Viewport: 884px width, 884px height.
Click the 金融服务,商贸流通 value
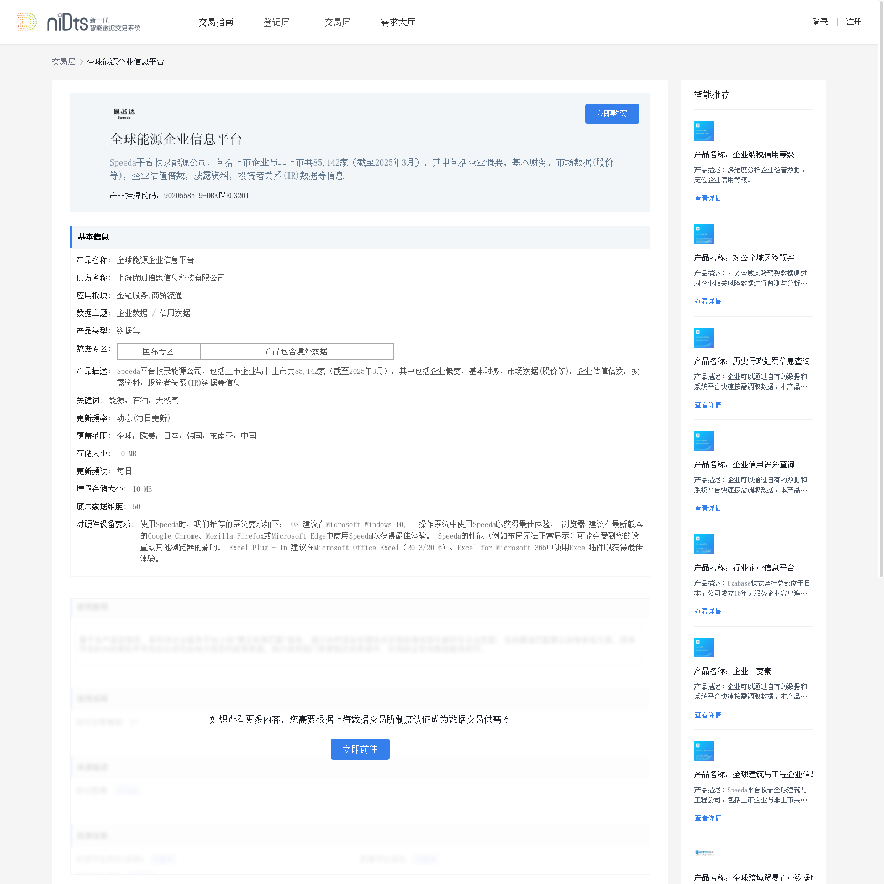(x=149, y=296)
